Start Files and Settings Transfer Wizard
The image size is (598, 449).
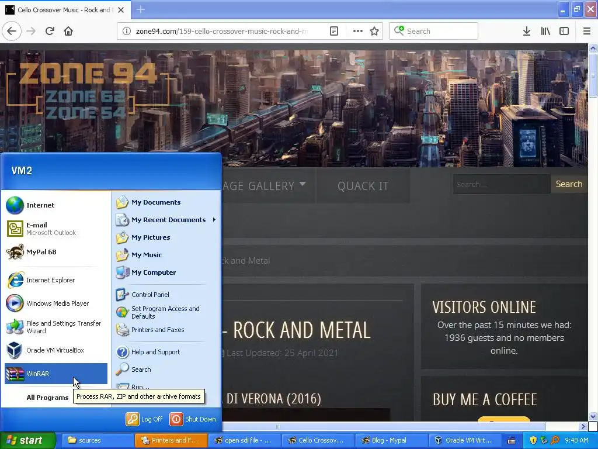click(56, 327)
